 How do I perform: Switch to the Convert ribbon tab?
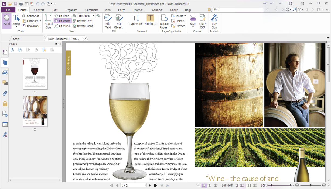tap(39, 10)
